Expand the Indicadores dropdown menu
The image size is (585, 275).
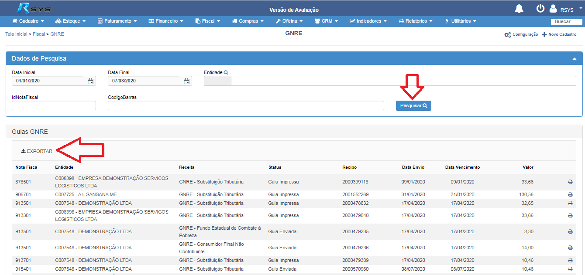click(x=368, y=21)
